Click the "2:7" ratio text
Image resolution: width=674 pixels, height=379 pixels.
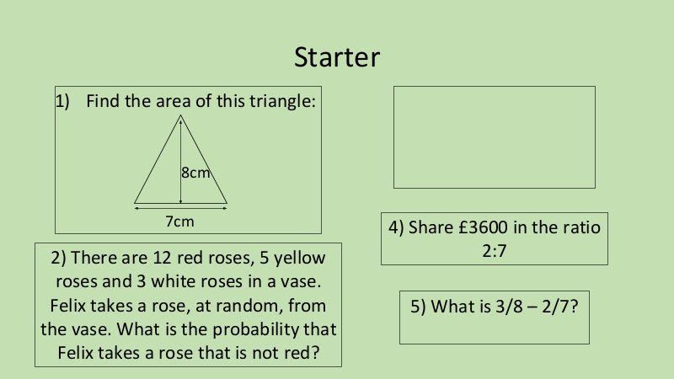tap(495, 249)
